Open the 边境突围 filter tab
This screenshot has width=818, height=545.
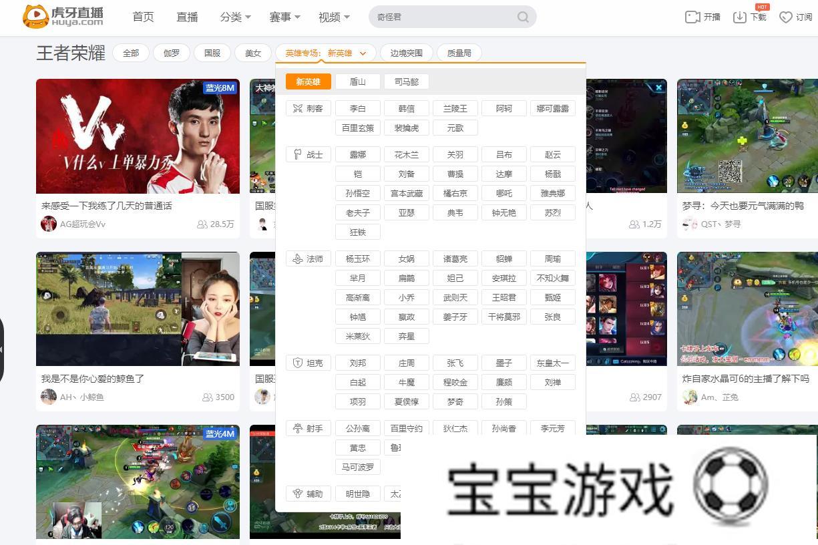pos(407,53)
